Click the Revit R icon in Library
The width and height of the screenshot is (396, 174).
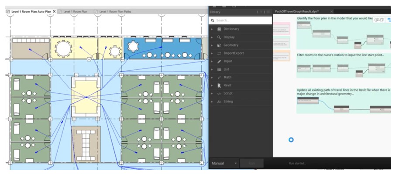point(219,85)
